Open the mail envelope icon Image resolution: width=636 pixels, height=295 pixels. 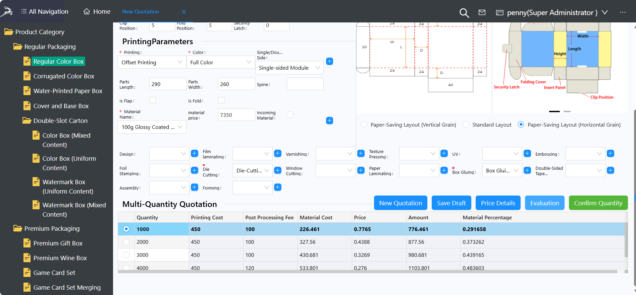[482, 12]
